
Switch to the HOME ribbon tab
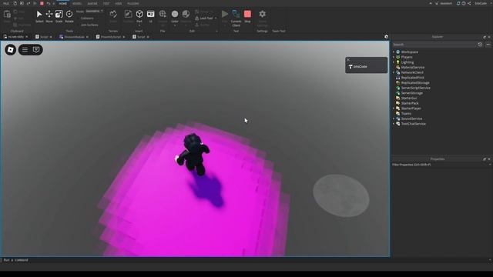[x=63, y=3]
